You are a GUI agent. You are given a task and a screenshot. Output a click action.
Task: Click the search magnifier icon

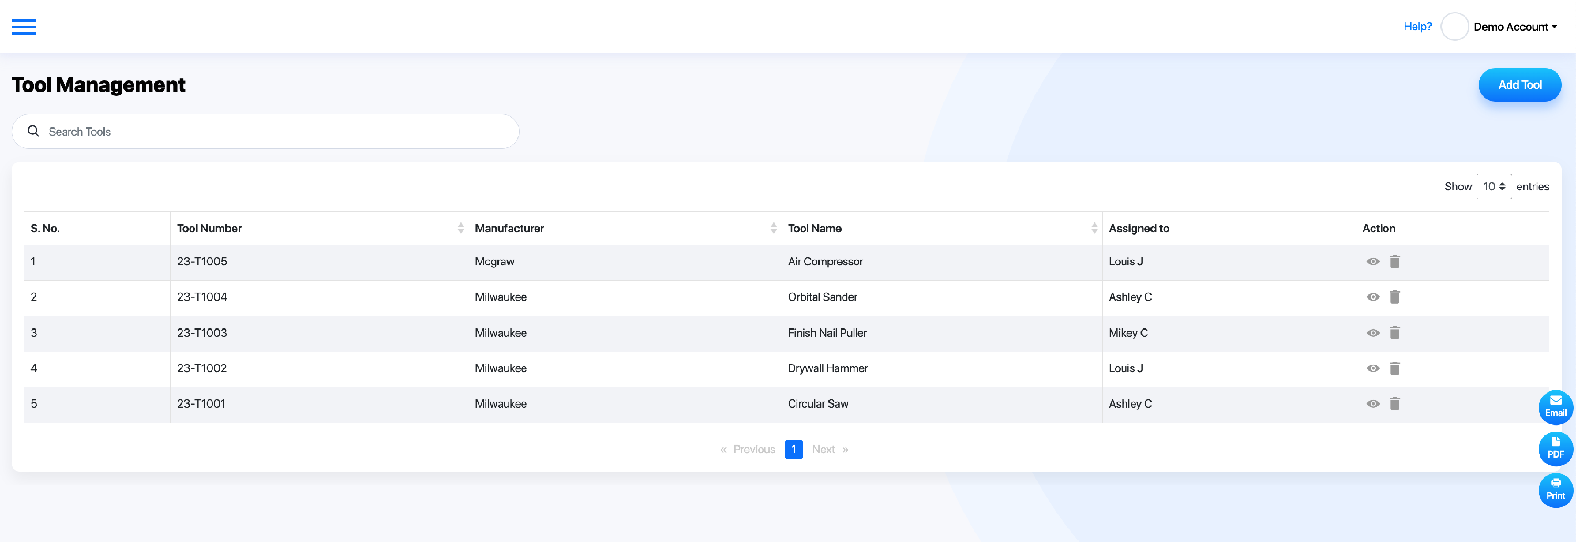click(34, 131)
